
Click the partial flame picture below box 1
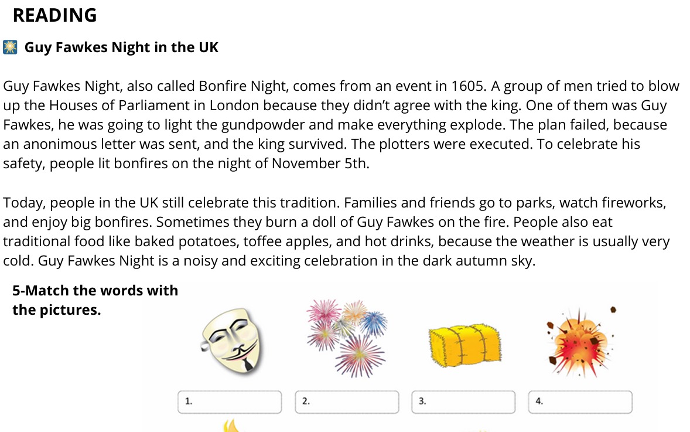(231, 426)
